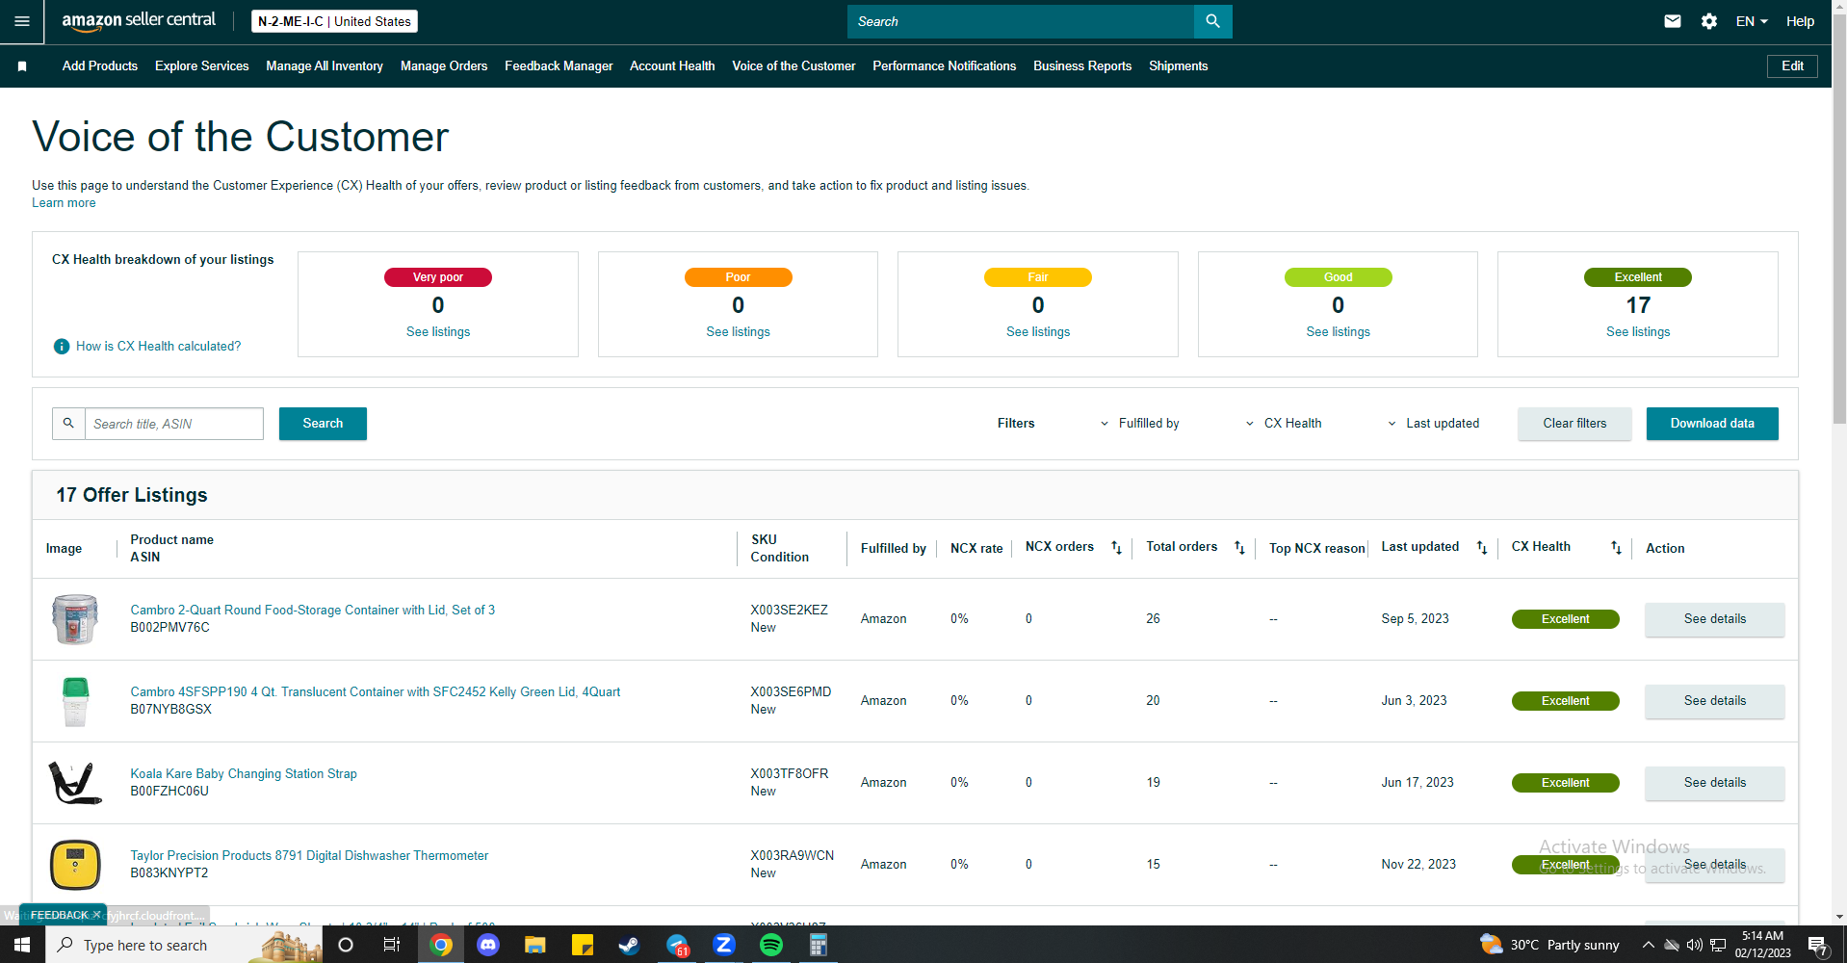This screenshot has height=963, width=1847.
Task: Sort table by Last updated arrows
Action: 1482,548
